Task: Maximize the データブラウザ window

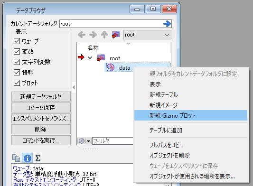Action: [153, 9]
